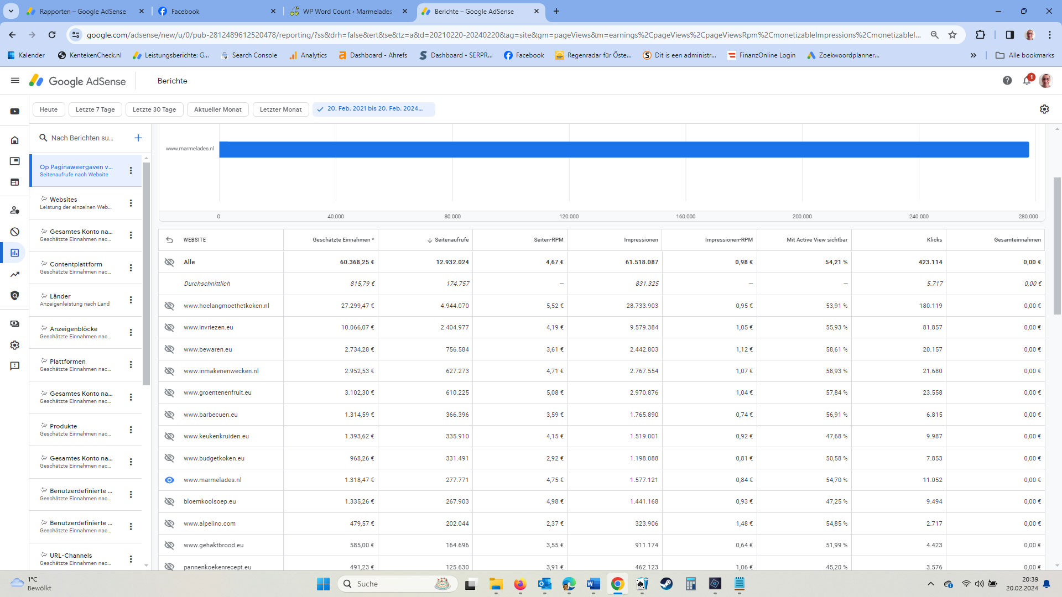This screenshot has height=597, width=1062.
Task: Open the Sites icon in left sidebar
Action: 15,182
